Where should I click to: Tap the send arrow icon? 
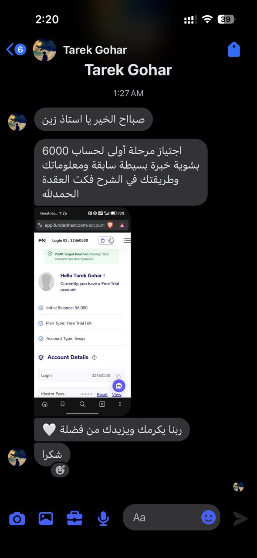coord(240,518)
